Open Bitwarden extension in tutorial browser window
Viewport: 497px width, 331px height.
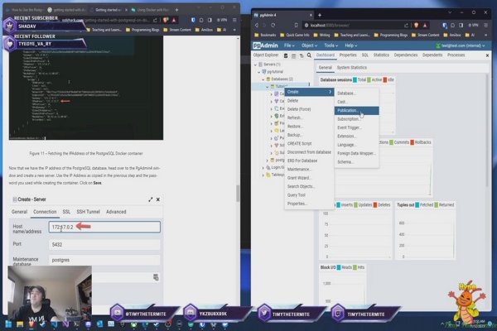coord(193,20)
